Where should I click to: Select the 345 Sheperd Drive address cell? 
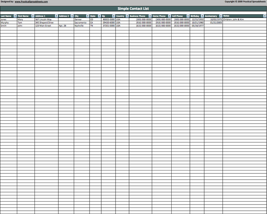pyautogui.click(x=47, y=23)
